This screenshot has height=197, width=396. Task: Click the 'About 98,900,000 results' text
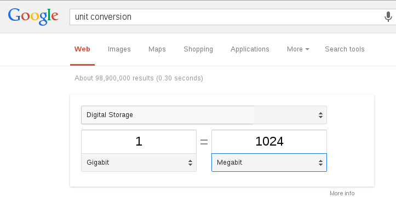click(139, 78)
